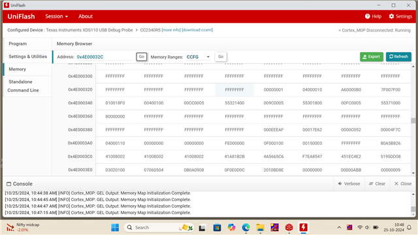Select cell 55321400
The height and width of the screenshot is (235, 418).
coord(234,103)
